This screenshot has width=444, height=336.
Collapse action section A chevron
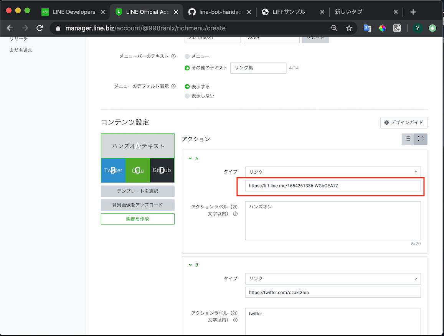(x=190, y=158)
